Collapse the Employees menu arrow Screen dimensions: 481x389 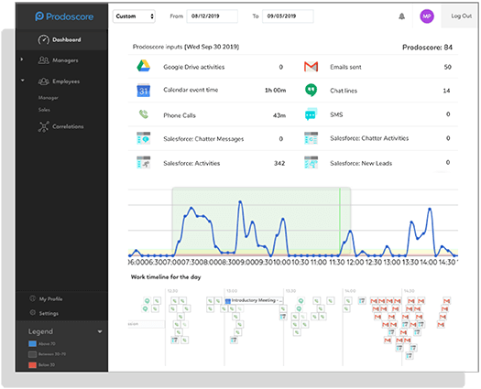pos(22,81)
